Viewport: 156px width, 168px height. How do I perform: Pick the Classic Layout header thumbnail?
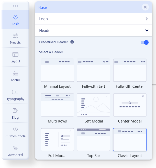(x=130, y=140)
